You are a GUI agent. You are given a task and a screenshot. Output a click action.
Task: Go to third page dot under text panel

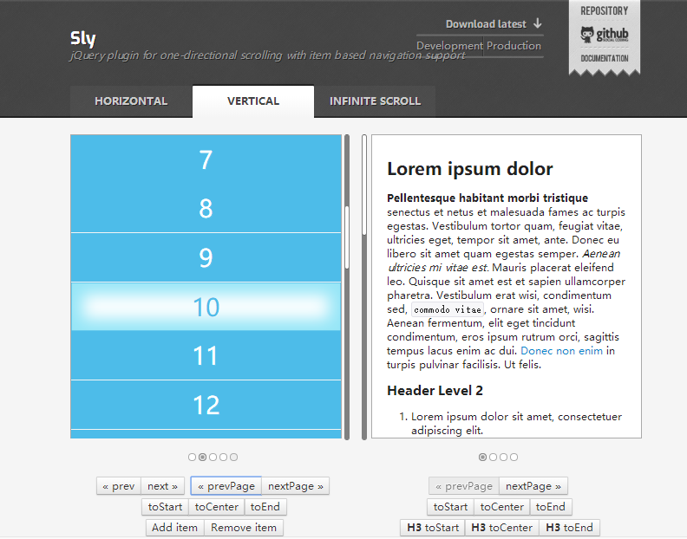(503, 458)
